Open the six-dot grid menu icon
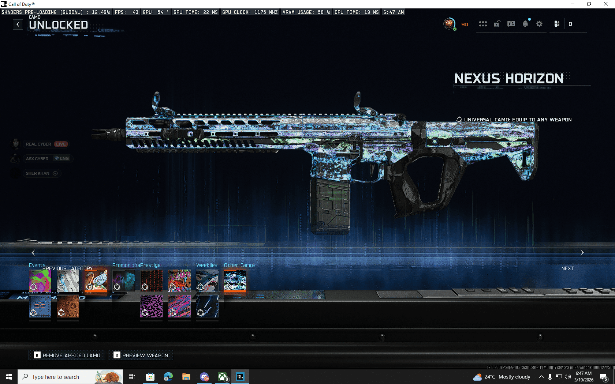Viewport: 615px width, 384px height. [x=483, y=24]
